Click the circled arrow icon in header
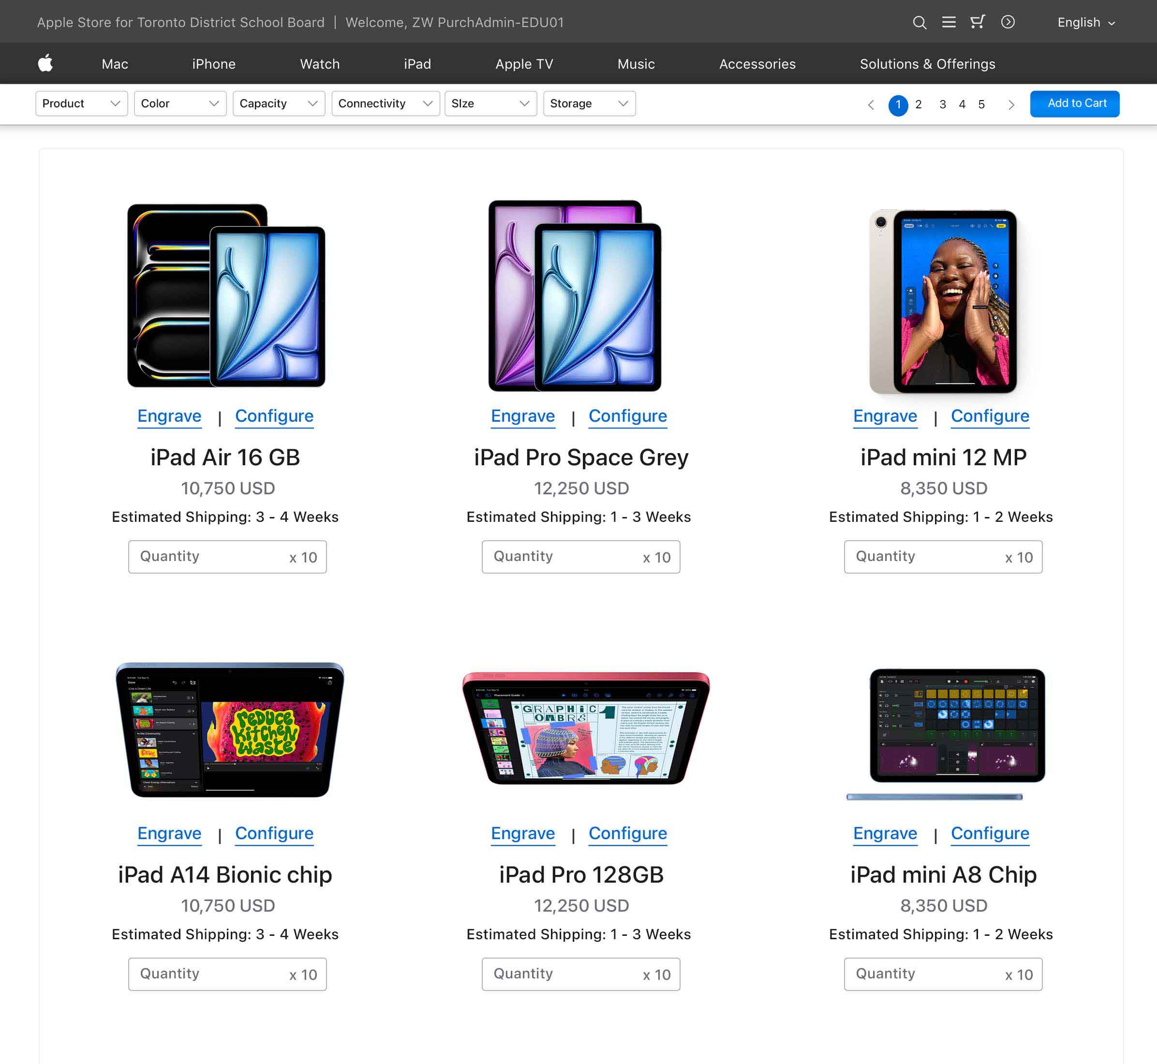The width and height of the screenshot is (1157, 1064). [x=1008, y=22]
